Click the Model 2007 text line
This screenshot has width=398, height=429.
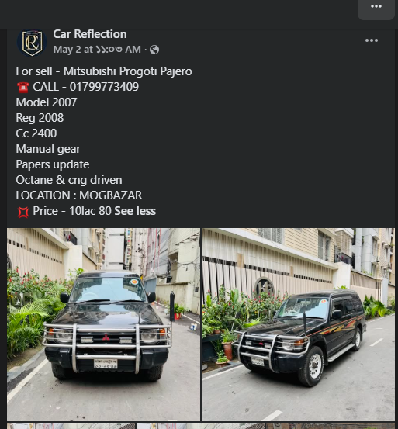(47, 102)
